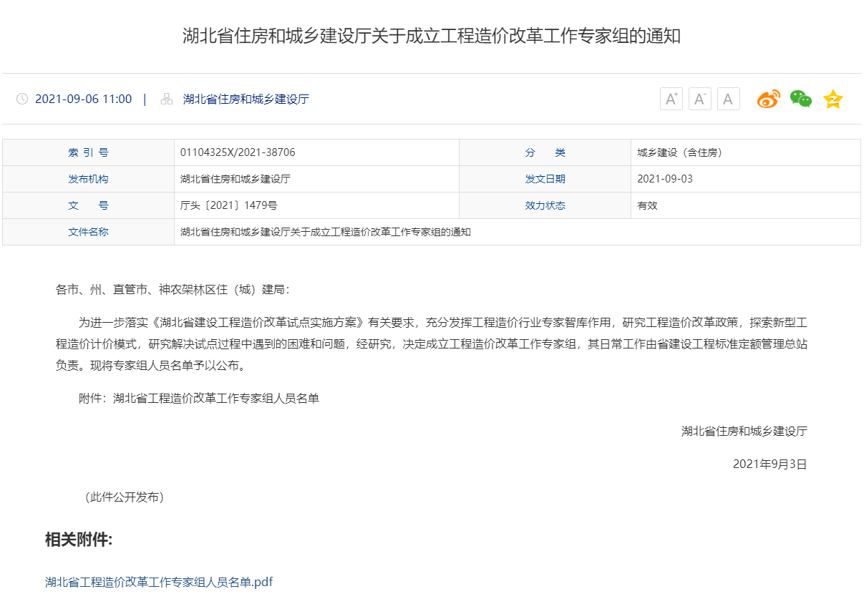Open the 专家组人员名单 PDF attachment link
864x609 pixels.
pyautogui.click(x=157, y=582)
